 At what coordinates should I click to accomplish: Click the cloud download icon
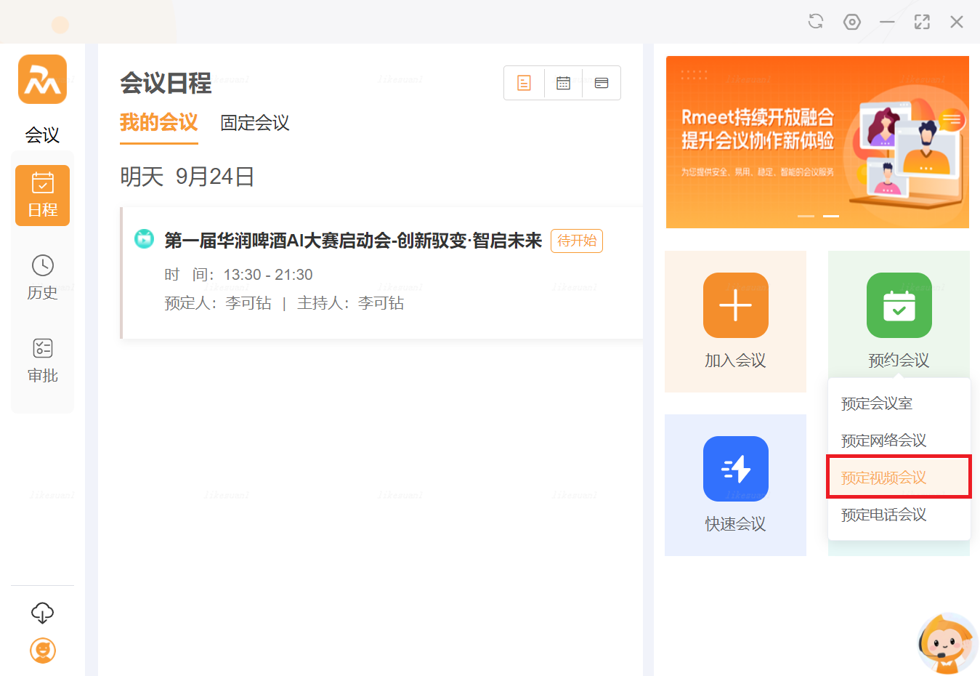pos(42,613)
